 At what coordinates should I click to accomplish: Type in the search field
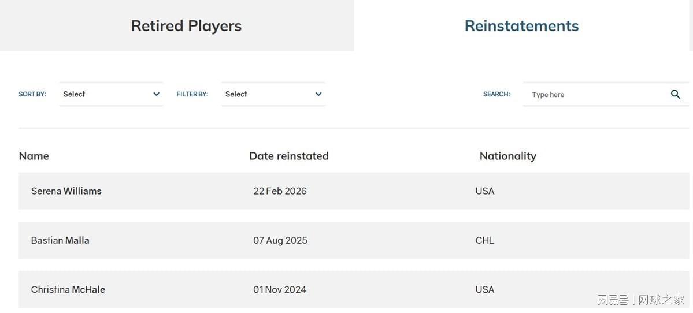(x=595, y=95)
